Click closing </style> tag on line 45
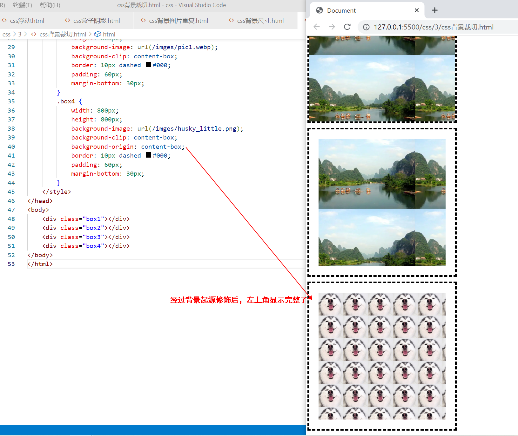Screen dimensions: 518x436 click(x=57, y=192)
